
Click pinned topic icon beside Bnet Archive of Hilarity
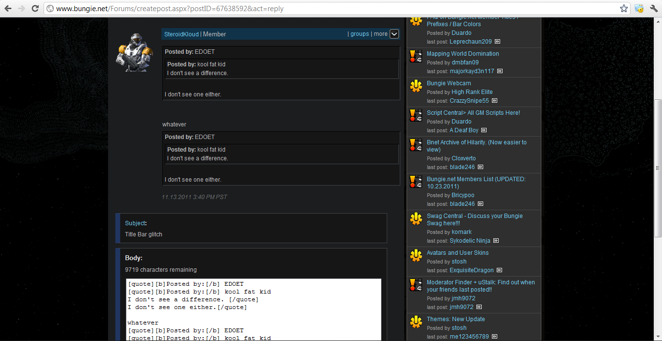(x=416, y=145)
